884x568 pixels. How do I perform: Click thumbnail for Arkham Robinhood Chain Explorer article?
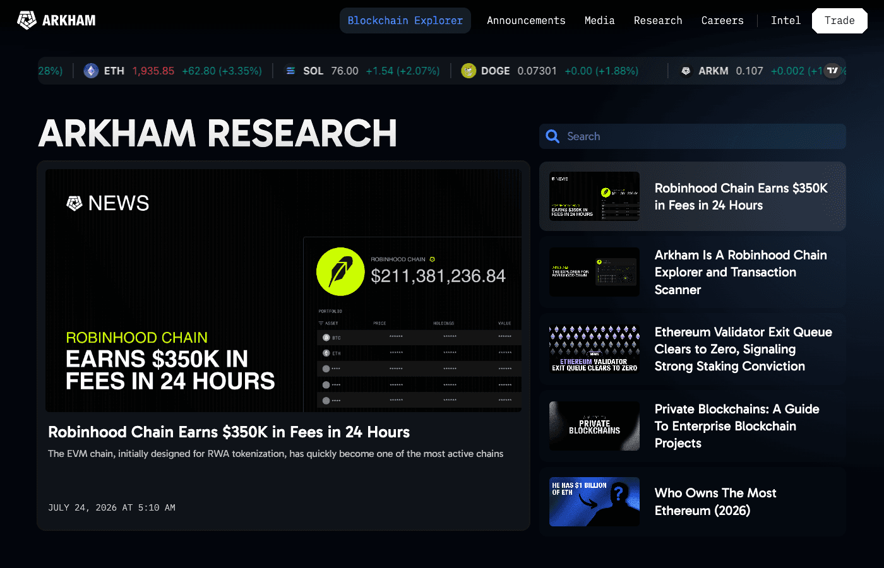[x=594, y=272]
